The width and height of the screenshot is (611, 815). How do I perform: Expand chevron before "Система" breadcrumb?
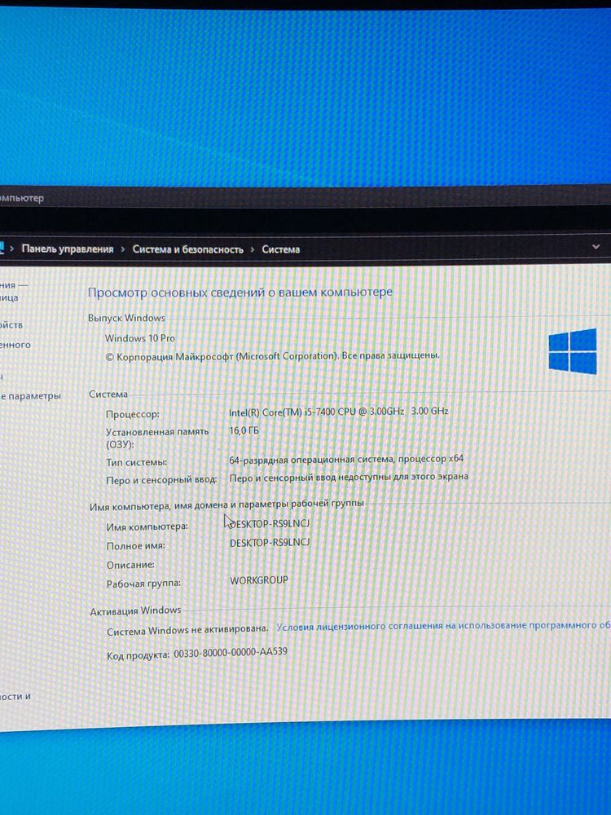pos(253,249)
